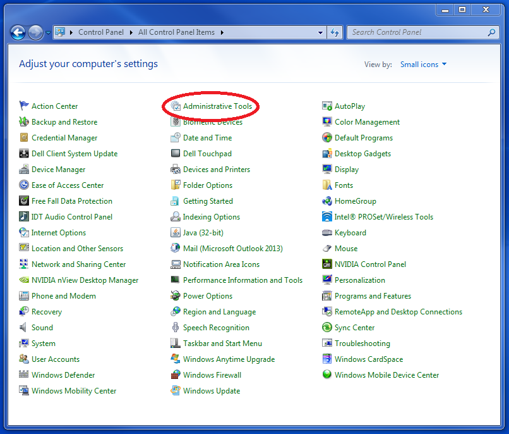The width and height of the screenshot is (509, 434).
Task: Click the Search Control Panel field
Action: (x=423, y=32)
